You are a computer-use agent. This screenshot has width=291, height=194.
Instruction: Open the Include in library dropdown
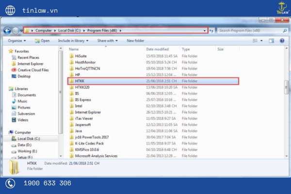point(73,41)
